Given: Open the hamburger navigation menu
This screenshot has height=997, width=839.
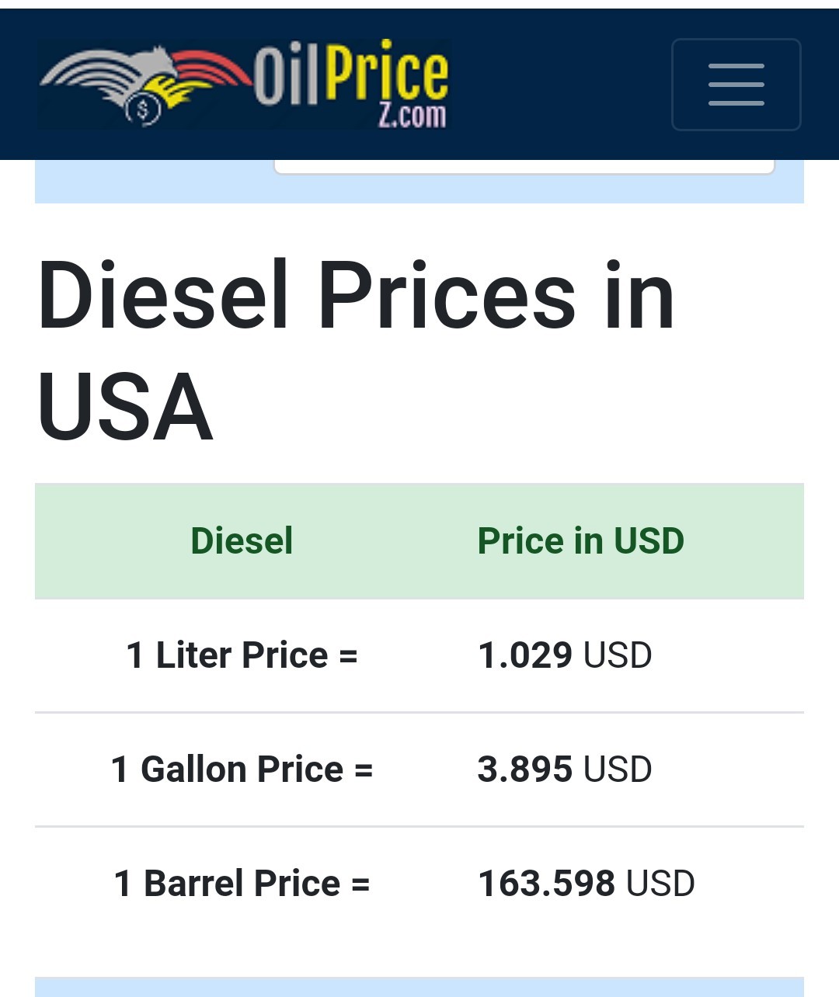Looking at the screenshot, I should [x=736, y=85].
